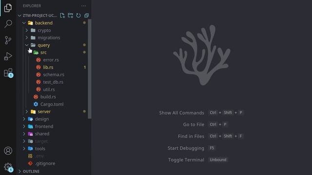Open the Extensions view
This screenshot has width=312, height=175.
[8, 73]
